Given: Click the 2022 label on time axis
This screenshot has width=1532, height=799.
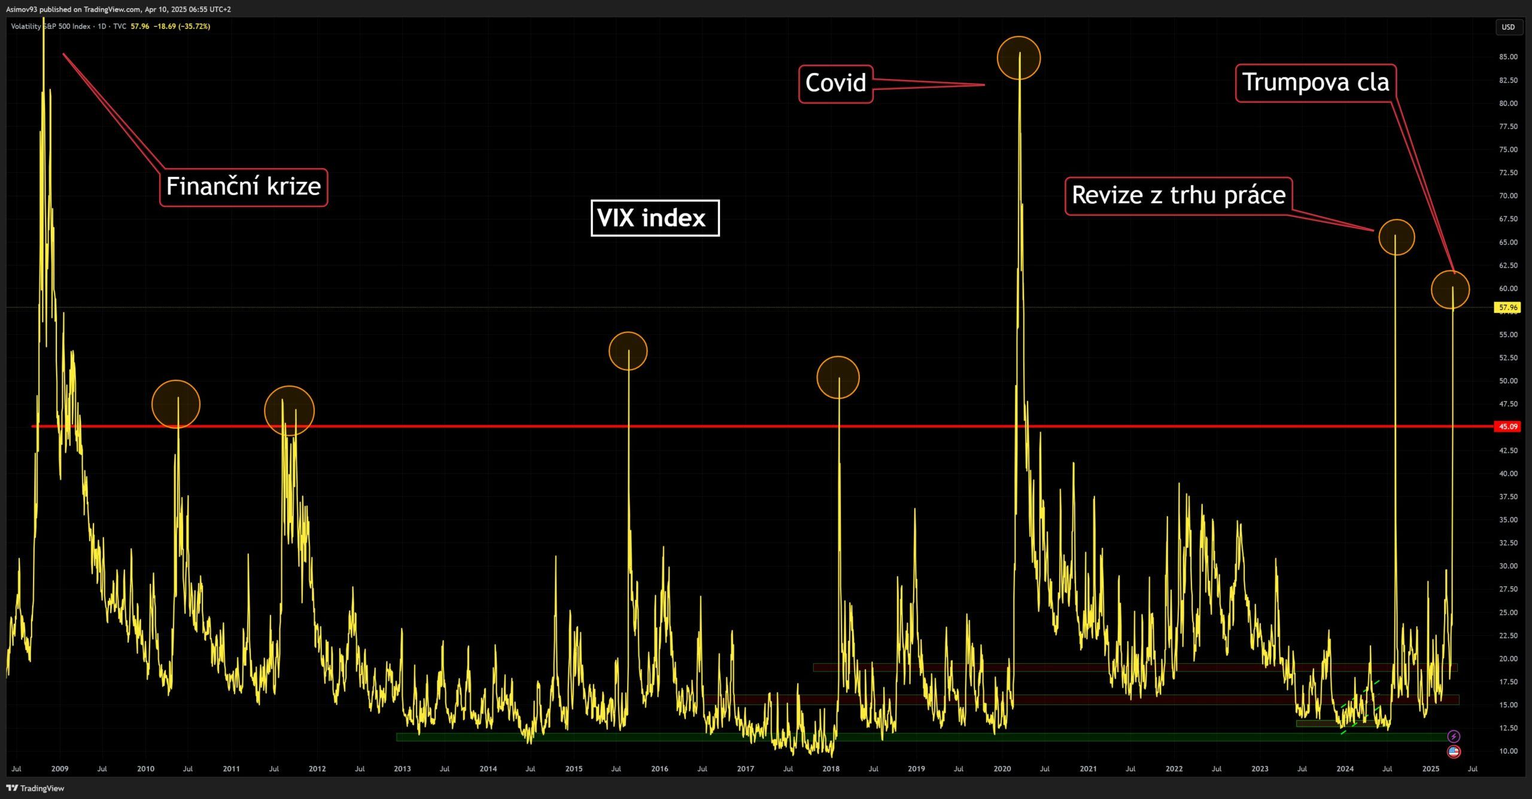Looking at the screenshot, I should tap(1174, 769).
